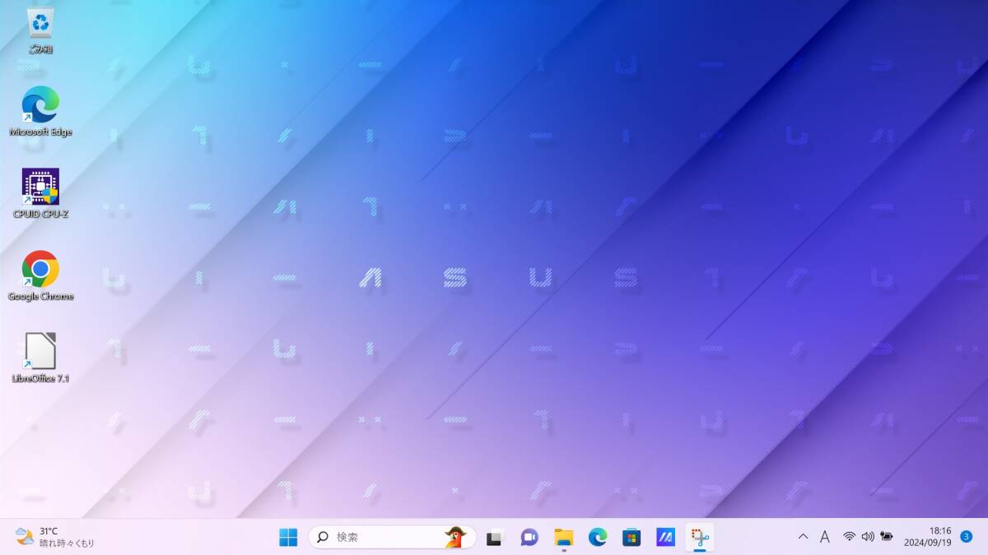Open the weather widget showing 31°C
This screenshot has height=555, width=988.
[x=54, y=538]
